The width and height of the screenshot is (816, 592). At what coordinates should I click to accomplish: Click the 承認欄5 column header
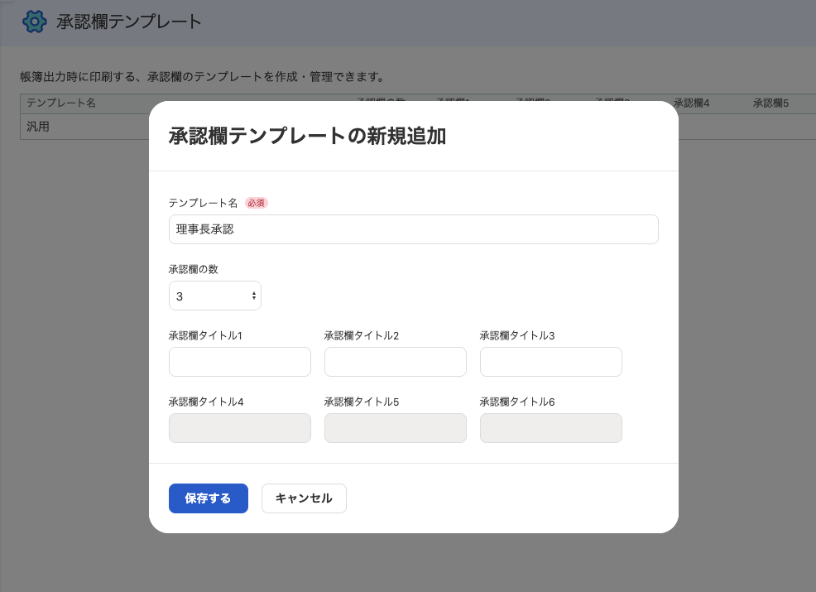[x=770, y=103]
